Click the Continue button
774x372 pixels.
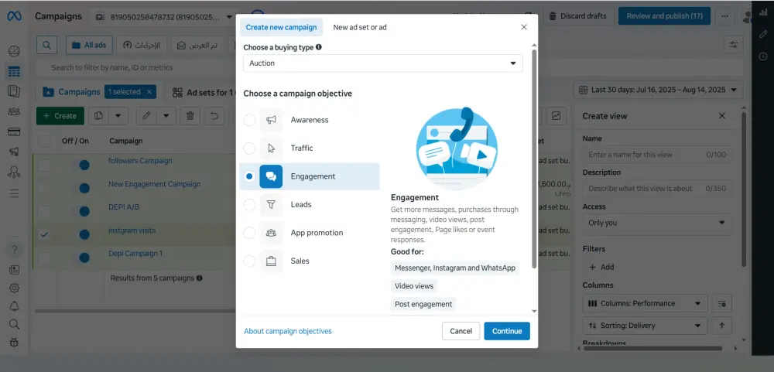tap(507, 331)
